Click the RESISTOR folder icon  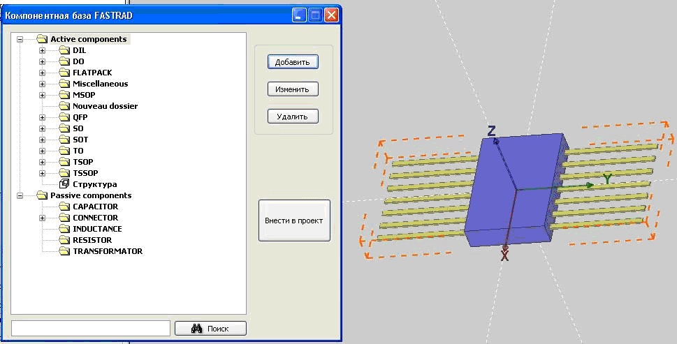[x=64, y=240]
